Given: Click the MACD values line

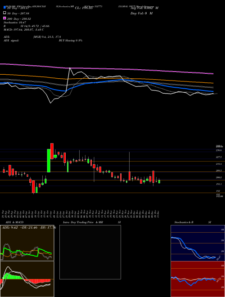Looking at the screenshot, I should (x=24, y=30).
